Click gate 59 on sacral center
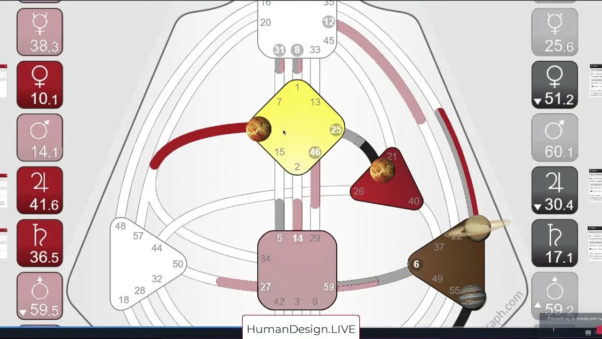This screenshot has width=602, height=339. [329, 287]
